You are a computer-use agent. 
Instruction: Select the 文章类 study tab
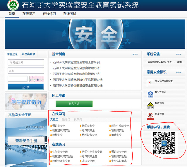tap(54, 119)
